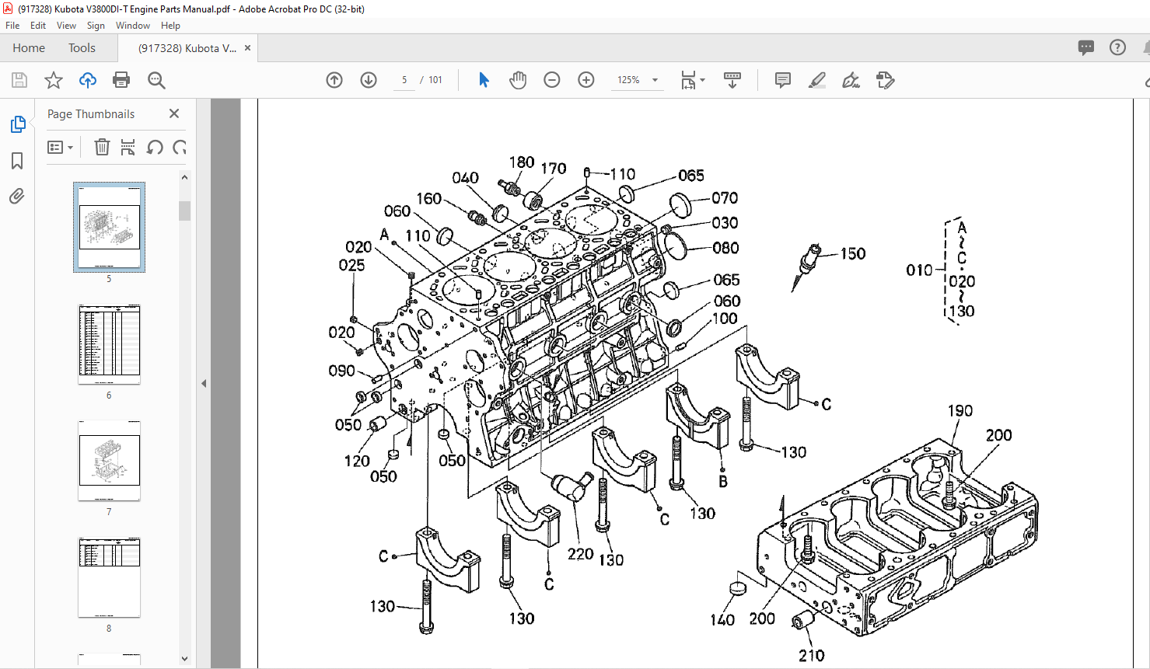Open the Page Thumbnails sidebar icon
The image size is (1150, 669).
pyautogui.click(x=17, y=124)
